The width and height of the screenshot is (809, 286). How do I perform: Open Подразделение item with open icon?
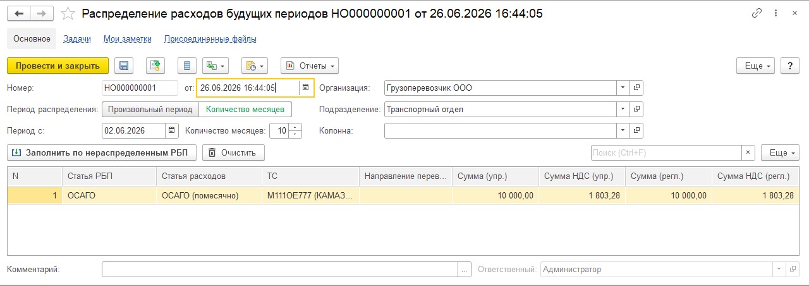[636, 109]
